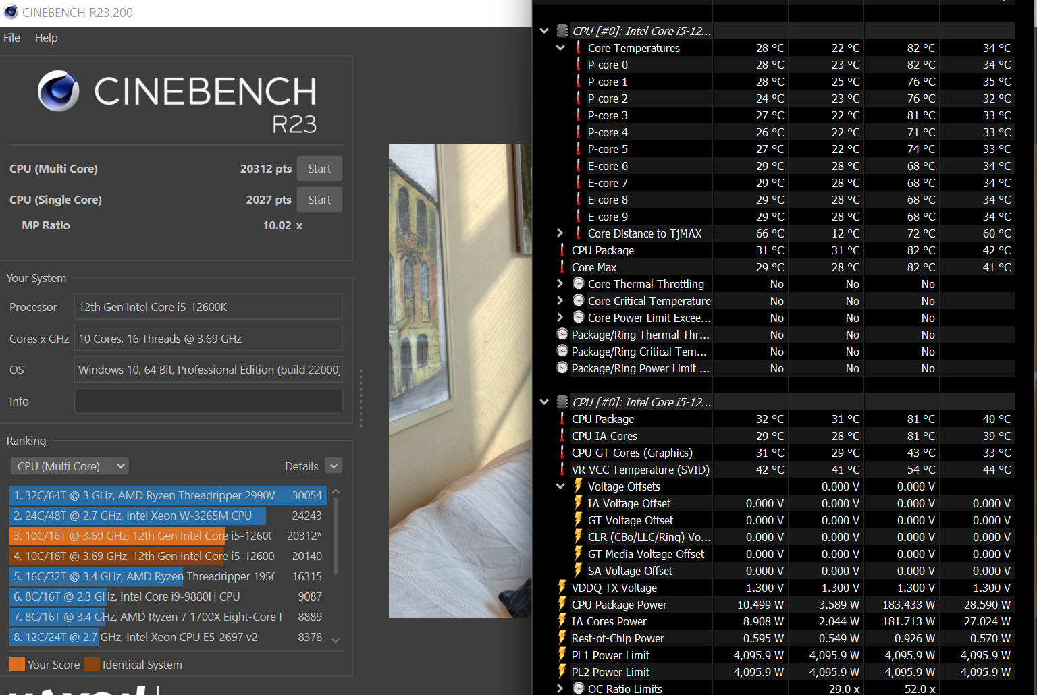Viewport: 1037px width, 695px height.
Task: Collapse the first CPU [#0] Intel Core i5 group
Action: point(544,31)
